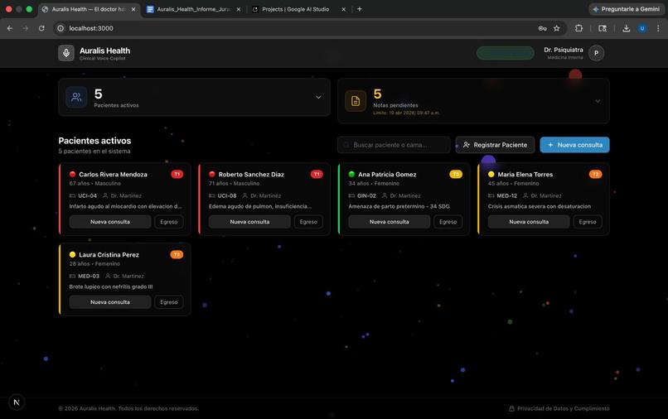Viewport: 668px width, 419px height.
Task: Click the password key icon in address bar
Action: [542, 28]
